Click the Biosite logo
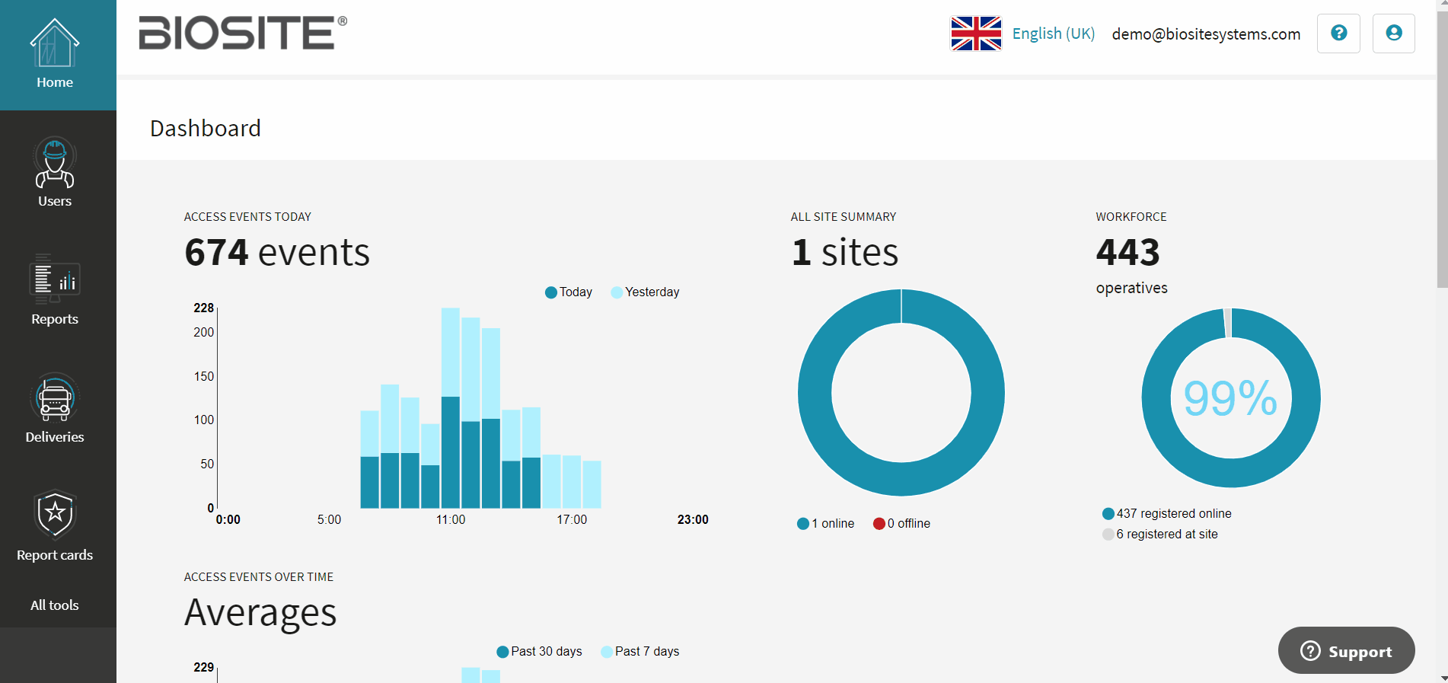 click(x=242, y=34)
